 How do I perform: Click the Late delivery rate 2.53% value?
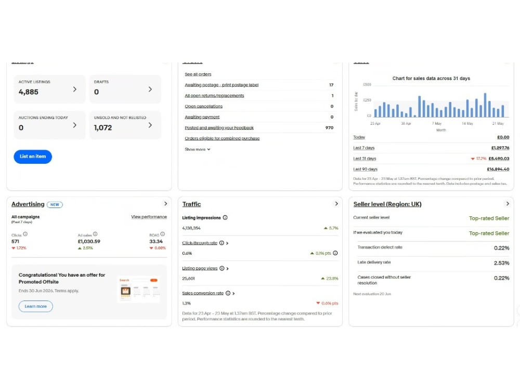(x=502, y=263)
